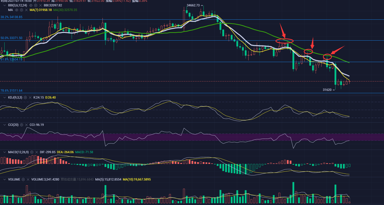Click the CCI(20) indicator label
The width and height of the screenshot is (384, 205).
[13, 125]
